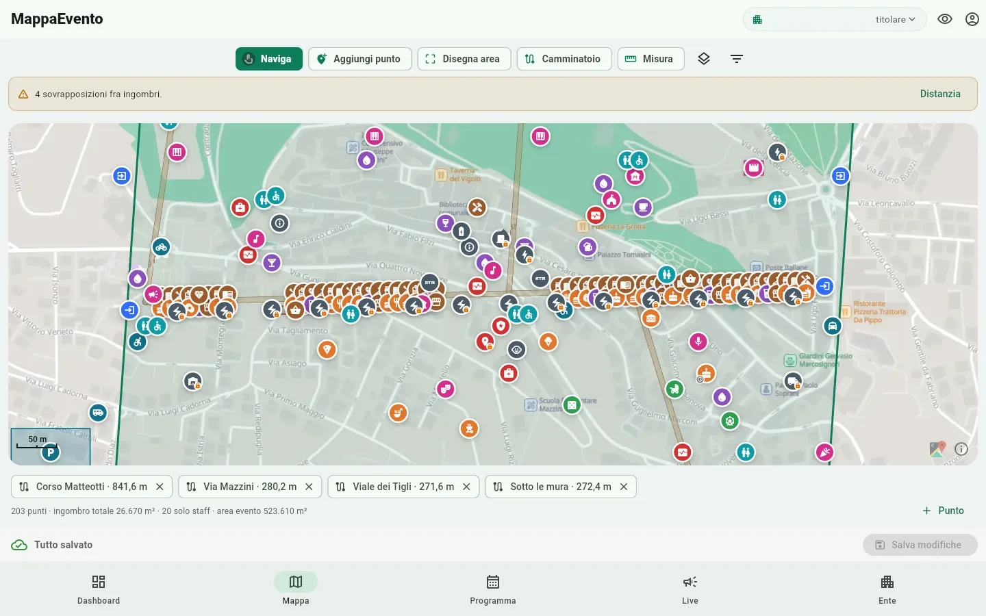Click the parking P marker

51,452
